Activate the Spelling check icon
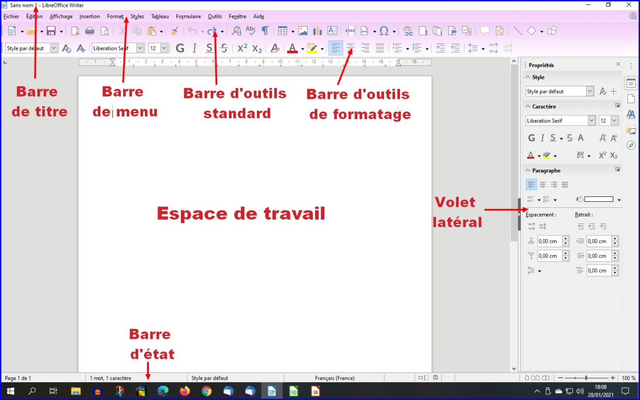This screenshot has width=640, height=400. [x=250, y=31]
